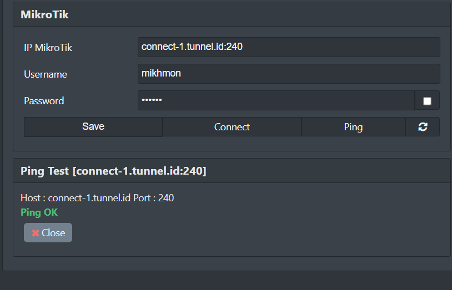
Task: Click the green Ping OK status
Action: (39, 212)
